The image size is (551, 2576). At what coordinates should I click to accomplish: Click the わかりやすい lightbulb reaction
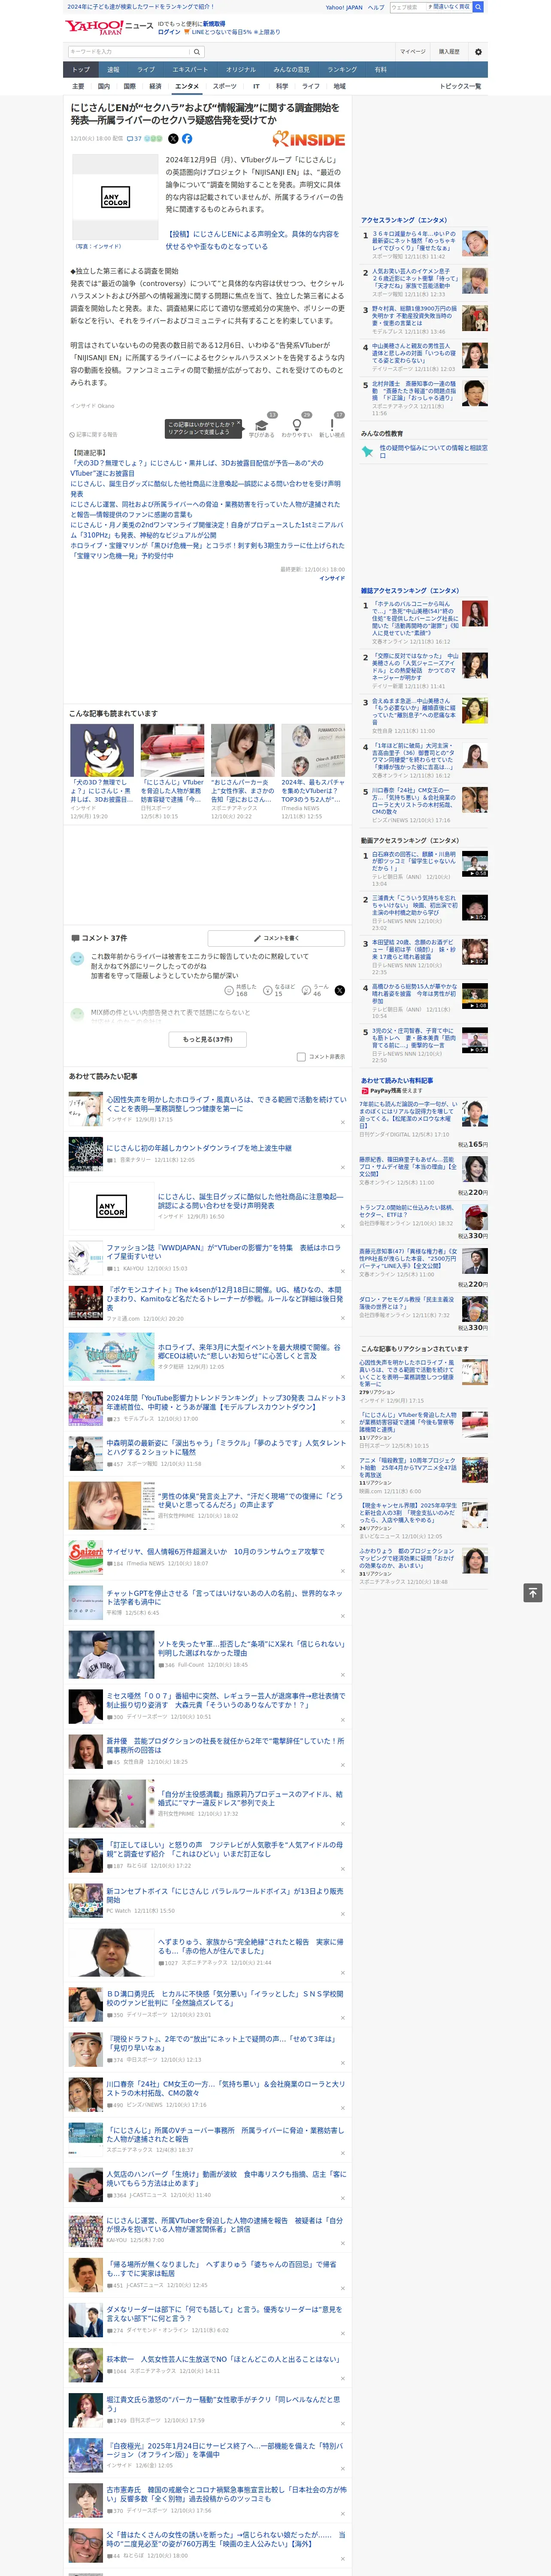coord(296,425)
